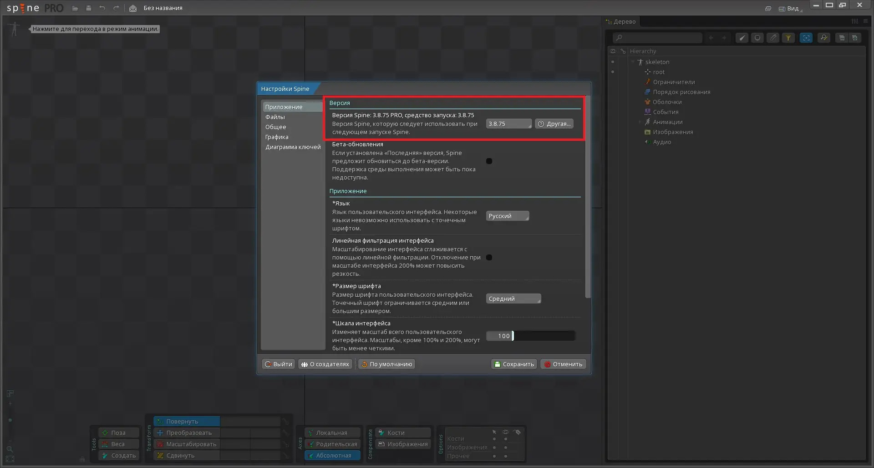This screenshot has width=874, height=468.
Task: Collapse the skeleton tree node
Action: click(633, 62)
